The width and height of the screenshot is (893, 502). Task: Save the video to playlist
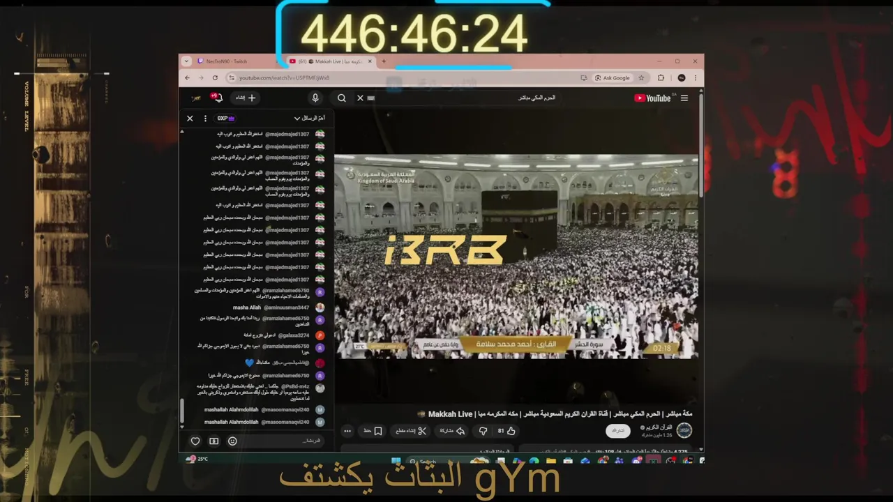374,431
